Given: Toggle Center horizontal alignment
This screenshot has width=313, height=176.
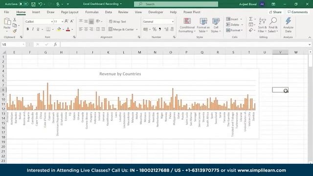Looking at the screenshot, I should (86, 29).
